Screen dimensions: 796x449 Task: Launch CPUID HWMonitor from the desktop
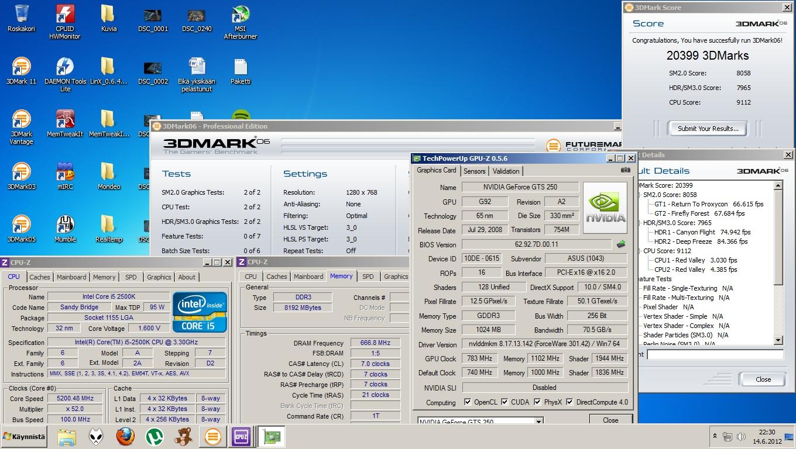(65, 22)
